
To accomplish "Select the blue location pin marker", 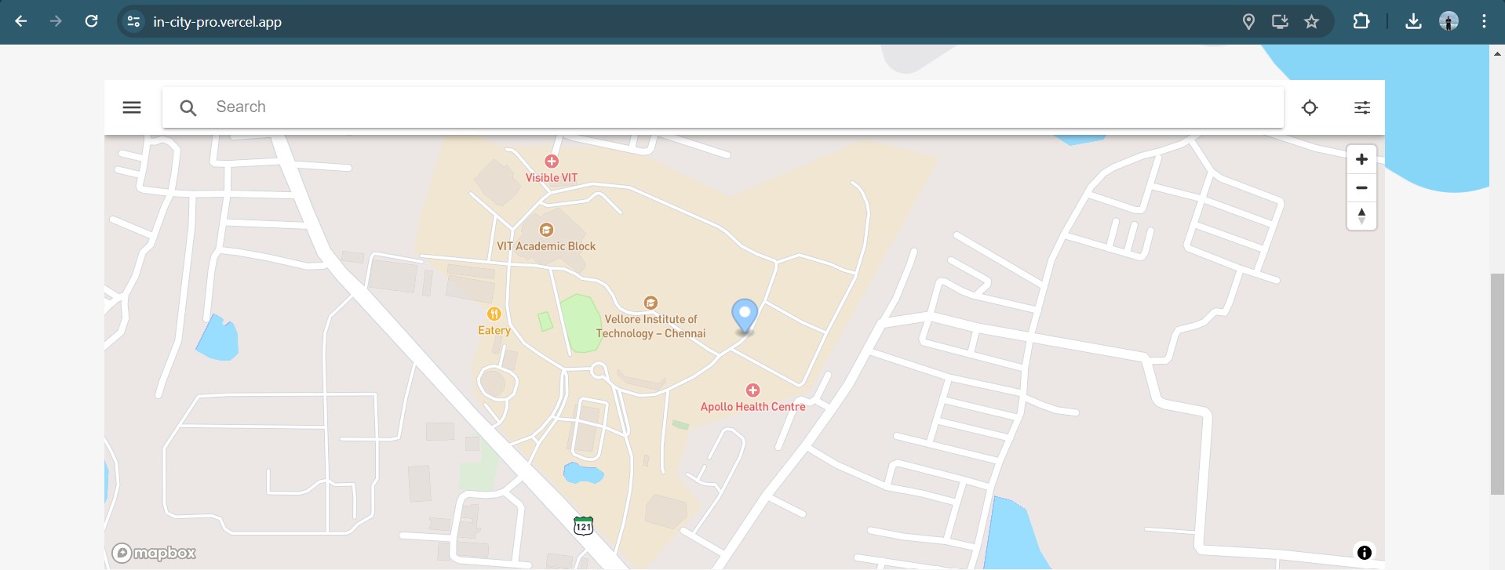I will click(x=745, y=316).
